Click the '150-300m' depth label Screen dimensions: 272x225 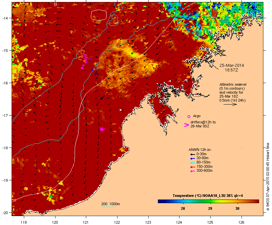(204, 166)
